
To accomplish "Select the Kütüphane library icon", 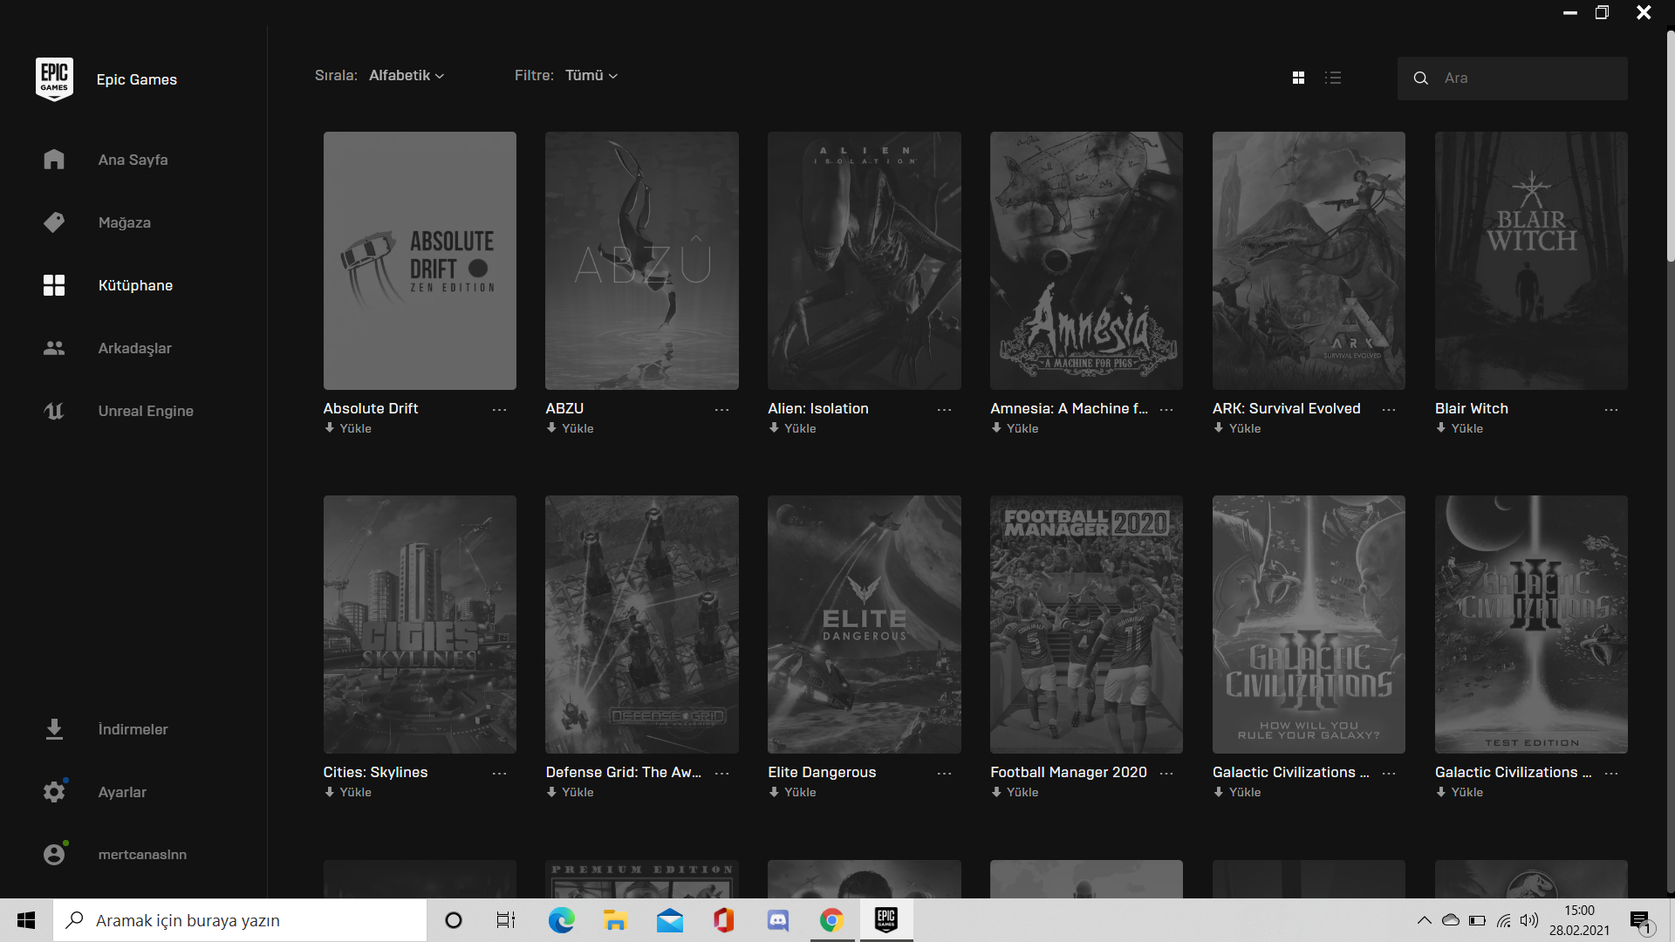I will [54, 285].
